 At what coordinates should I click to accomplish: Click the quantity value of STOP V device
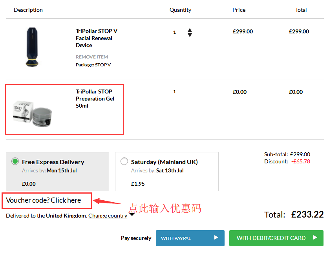(174, 32)
